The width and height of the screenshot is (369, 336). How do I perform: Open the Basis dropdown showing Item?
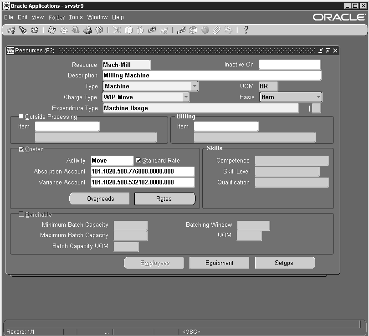click(x=318, y=97)
